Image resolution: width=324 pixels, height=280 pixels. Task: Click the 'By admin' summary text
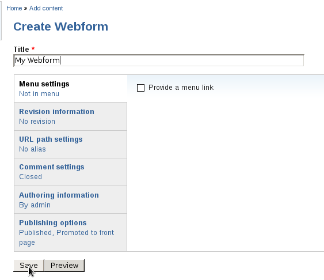click(35, 205)
